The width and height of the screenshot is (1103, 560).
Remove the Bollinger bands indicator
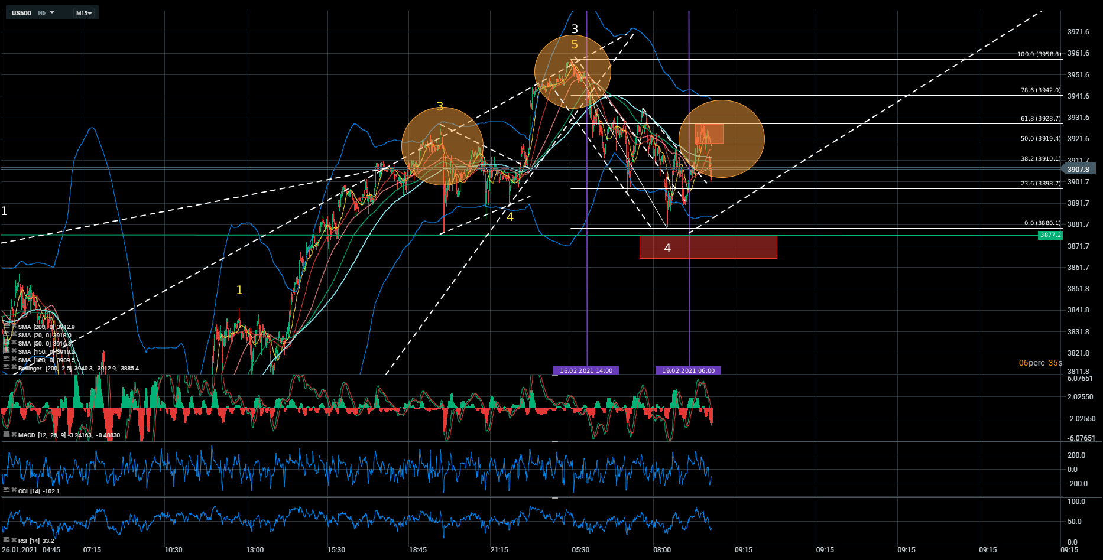click(14, 367)
